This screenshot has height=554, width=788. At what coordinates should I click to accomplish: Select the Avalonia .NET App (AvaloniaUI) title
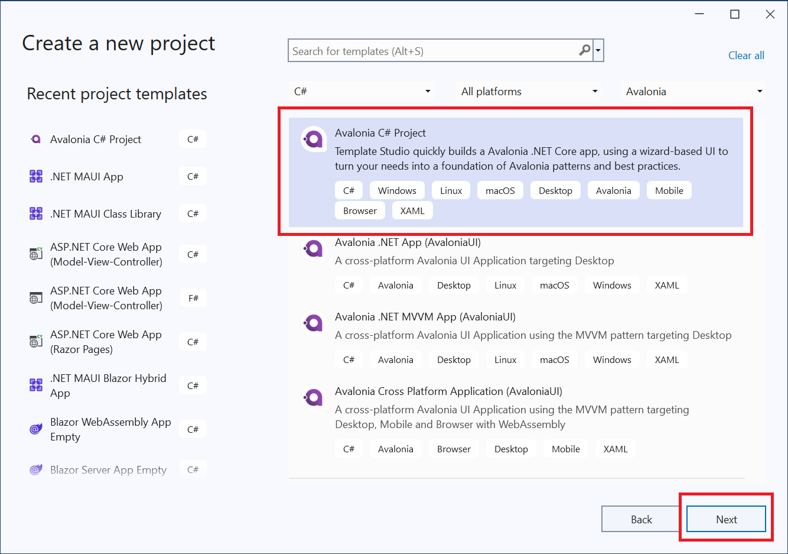(408, 242)
